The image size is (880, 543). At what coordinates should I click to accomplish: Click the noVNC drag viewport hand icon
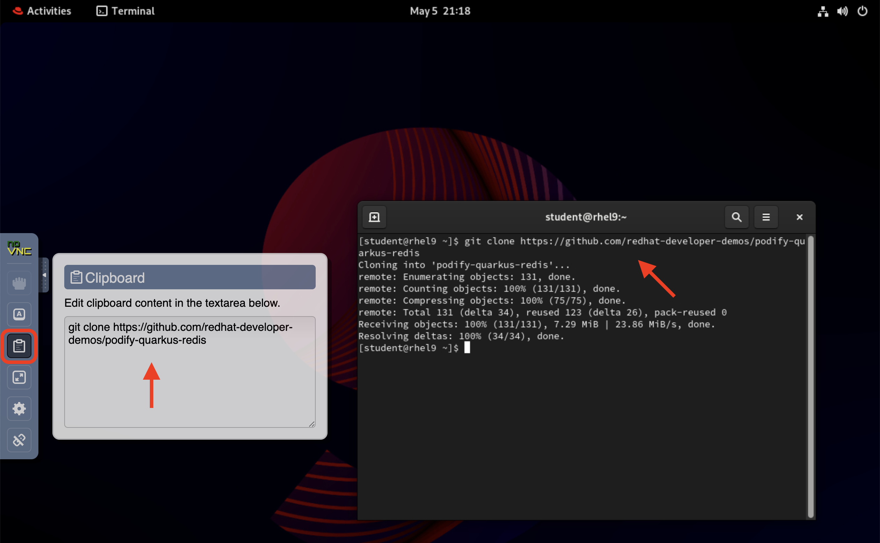point(19,283)
